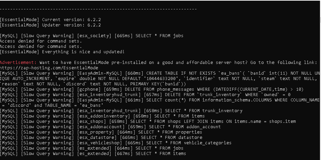The height and width of the screenshot is (160, 321).
Task: Click the esx_addonaccount addon_account query line
Action: click(111, 127)
